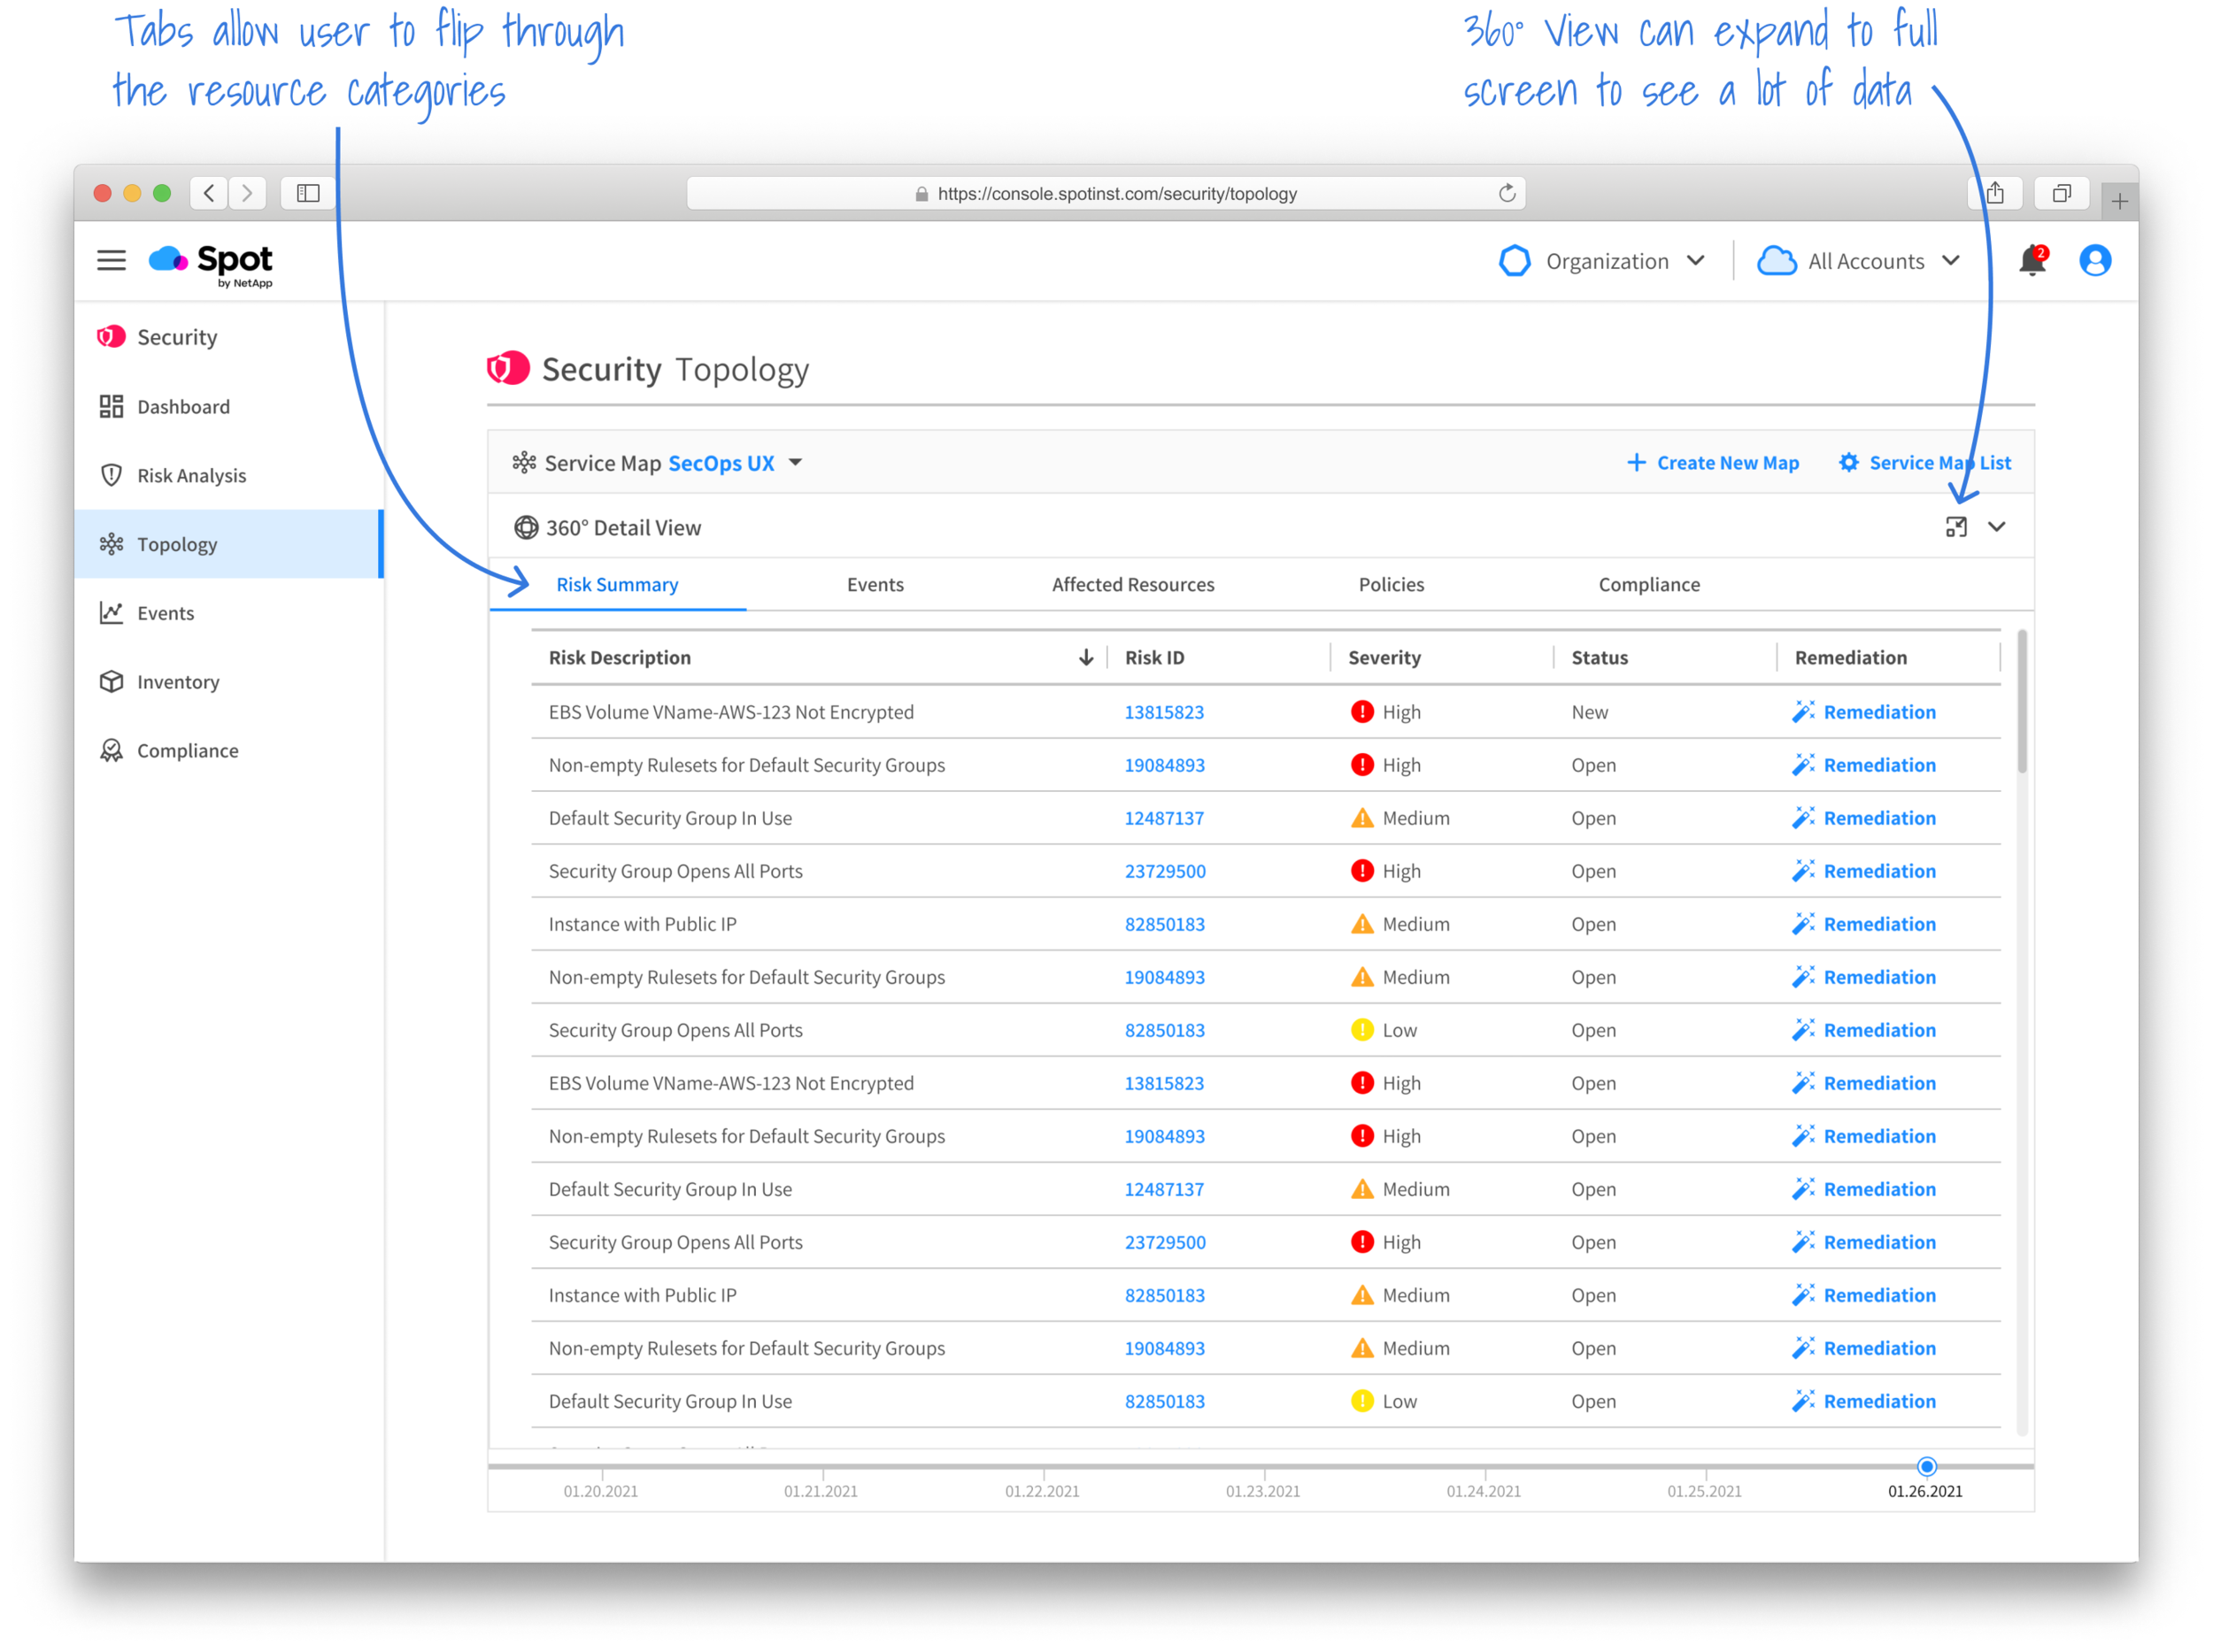Click Create New Map button
Viewport: 2213px width, 1652px height.
pyautogui.click(x=1713, y=463)
